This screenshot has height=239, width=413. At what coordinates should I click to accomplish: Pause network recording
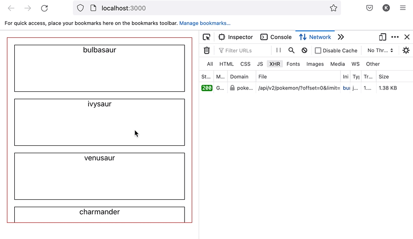click(x=278, y=50)
